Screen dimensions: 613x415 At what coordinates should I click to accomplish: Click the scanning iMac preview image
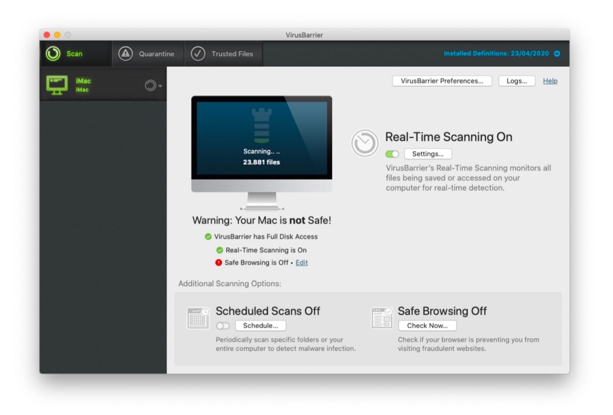point(262,153)
